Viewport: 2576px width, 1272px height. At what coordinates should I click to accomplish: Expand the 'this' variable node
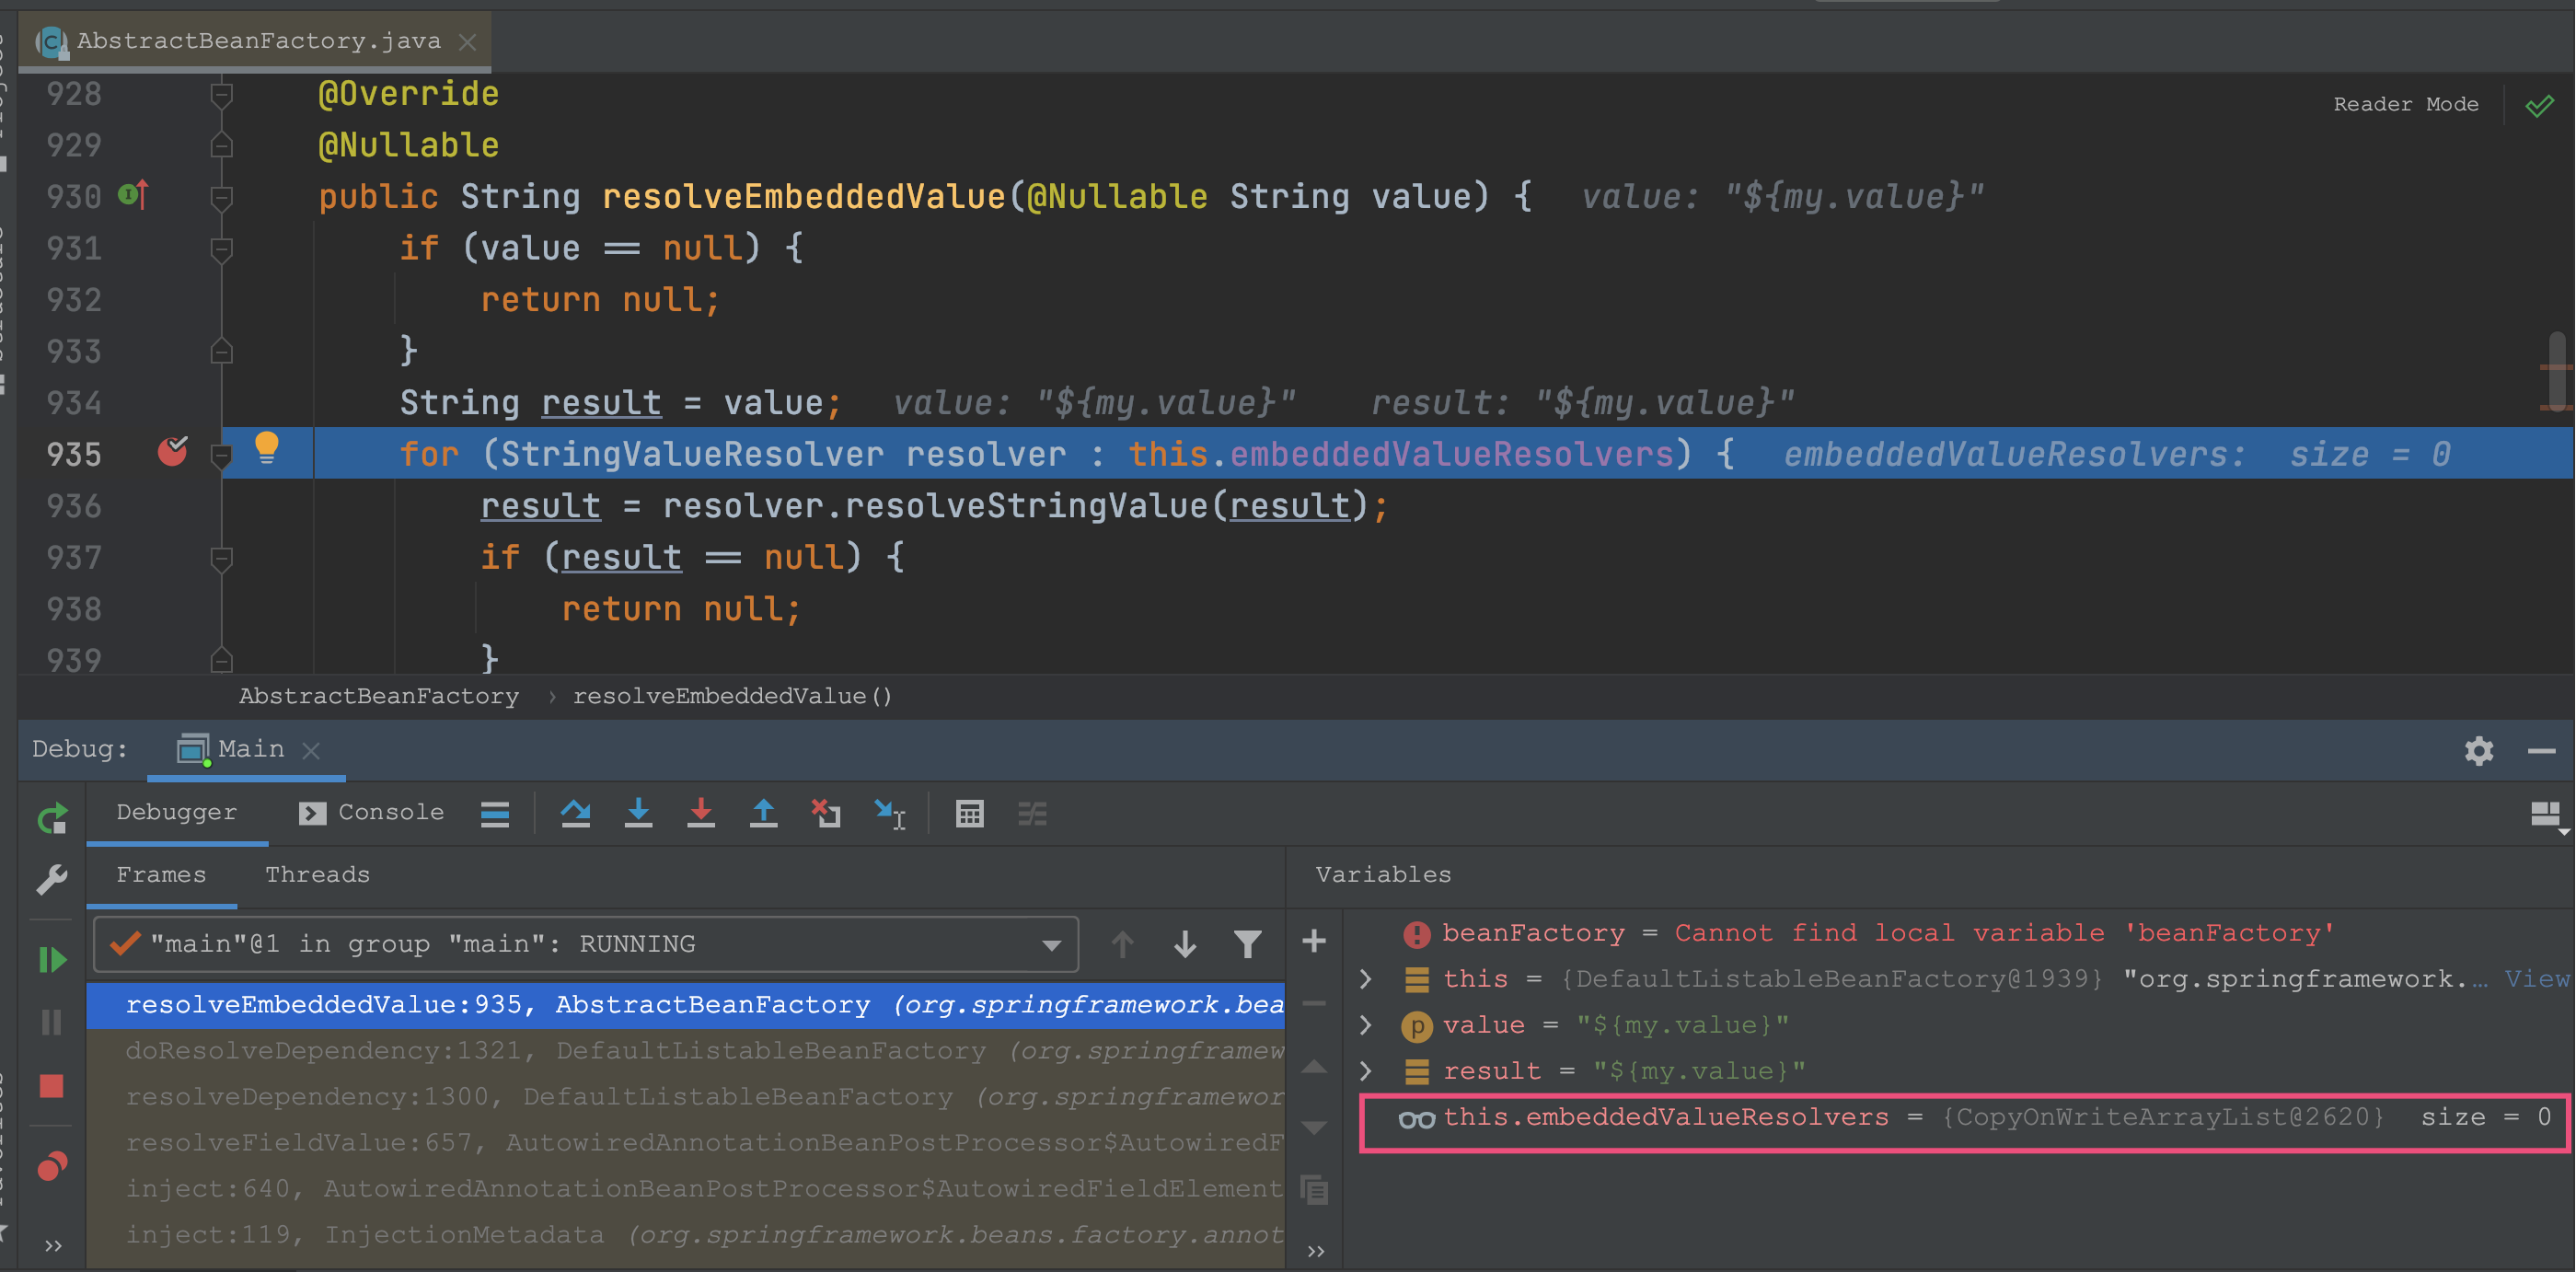[1366, 979]
